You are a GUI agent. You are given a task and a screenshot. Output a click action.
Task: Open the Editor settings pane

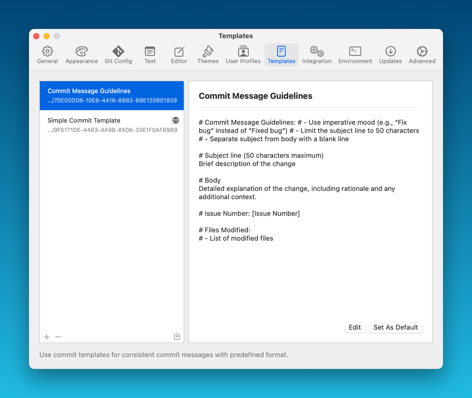pyautogui.click(x=179, y=55)
